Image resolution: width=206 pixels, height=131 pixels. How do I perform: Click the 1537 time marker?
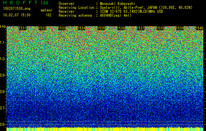point(140,28)
